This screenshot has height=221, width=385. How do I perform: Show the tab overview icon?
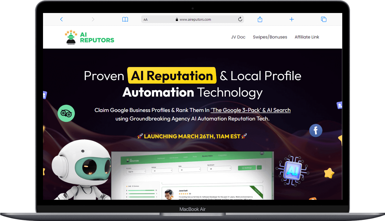(x=324, y=19)
